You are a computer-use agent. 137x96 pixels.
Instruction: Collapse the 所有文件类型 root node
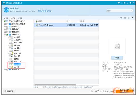click(x=3, y=21)
